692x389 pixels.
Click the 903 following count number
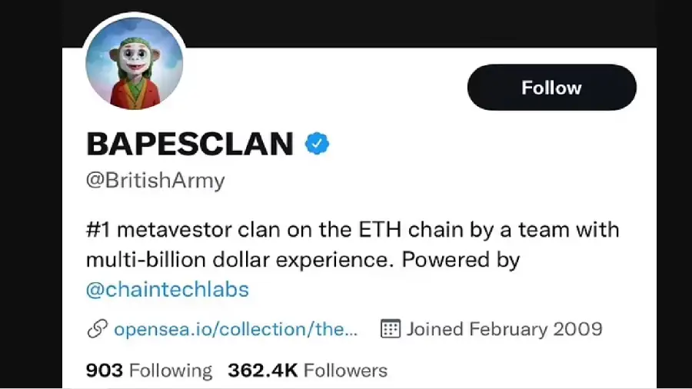(105, 371)
